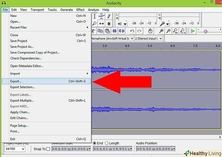
Task: Select the Length radio button
Action: (107, 143)
